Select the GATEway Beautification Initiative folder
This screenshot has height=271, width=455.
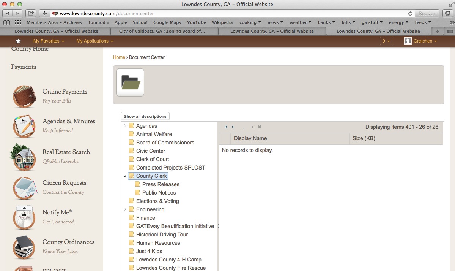175,226
